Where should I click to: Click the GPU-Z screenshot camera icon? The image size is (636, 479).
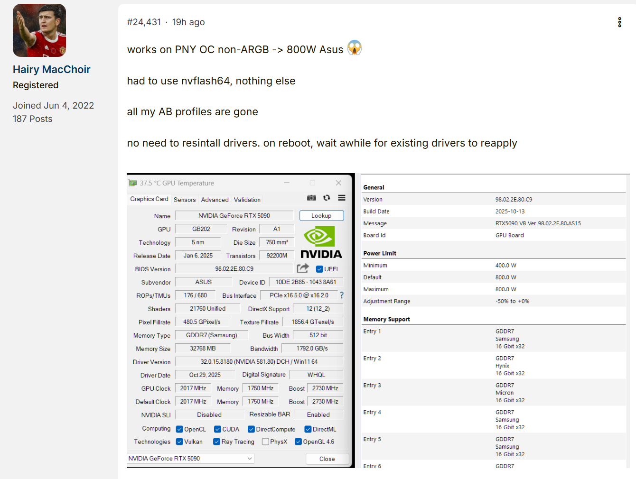click(x=311, y=198)
